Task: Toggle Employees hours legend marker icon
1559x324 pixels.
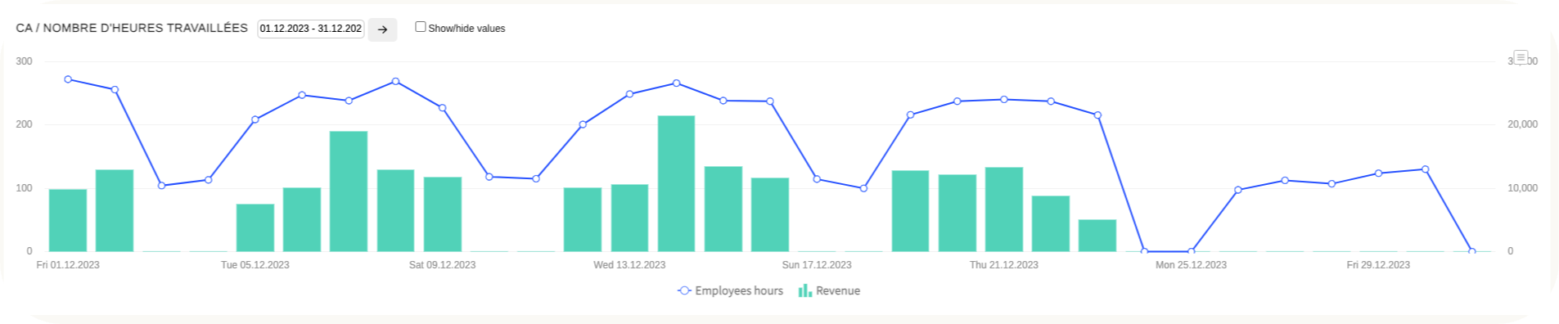Action: point(685,290)
